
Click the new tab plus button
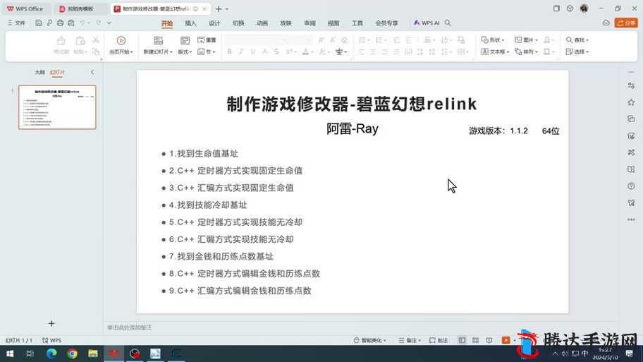(219, 8)
